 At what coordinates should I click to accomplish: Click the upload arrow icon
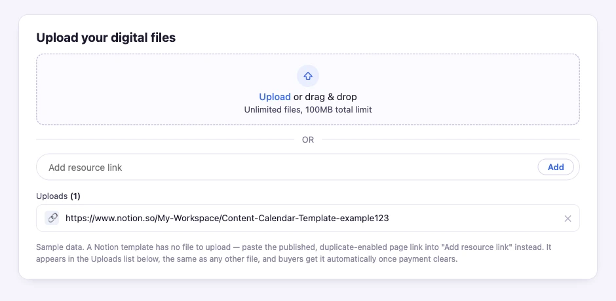[x=307, y=76]
